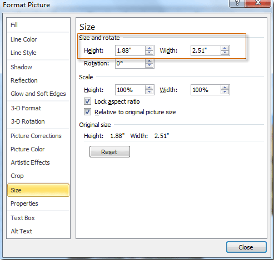This screenshot has height=260, width=274.
Task: Click the Rotation degree input field
Action: click(130, 63)
